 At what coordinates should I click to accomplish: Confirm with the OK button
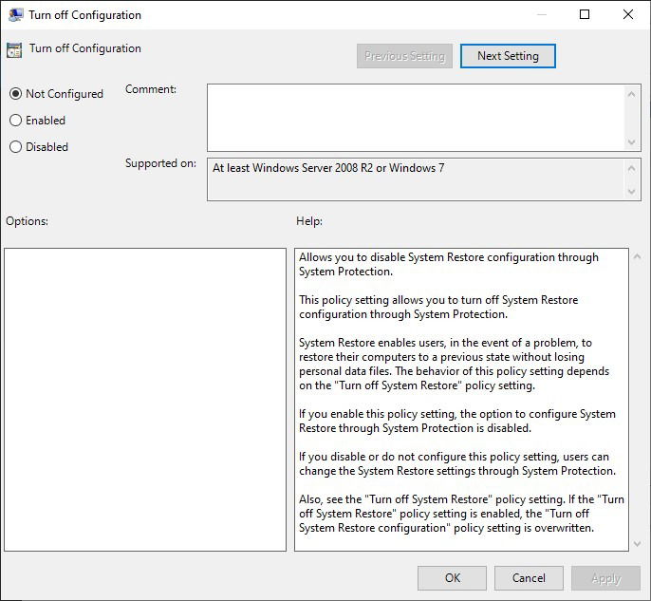point(452,578)
